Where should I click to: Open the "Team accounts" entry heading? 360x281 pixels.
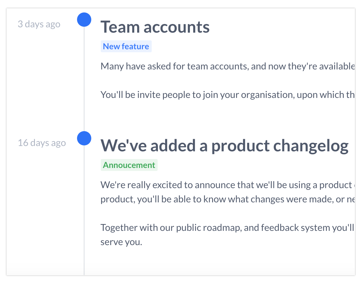coord(155,27)
